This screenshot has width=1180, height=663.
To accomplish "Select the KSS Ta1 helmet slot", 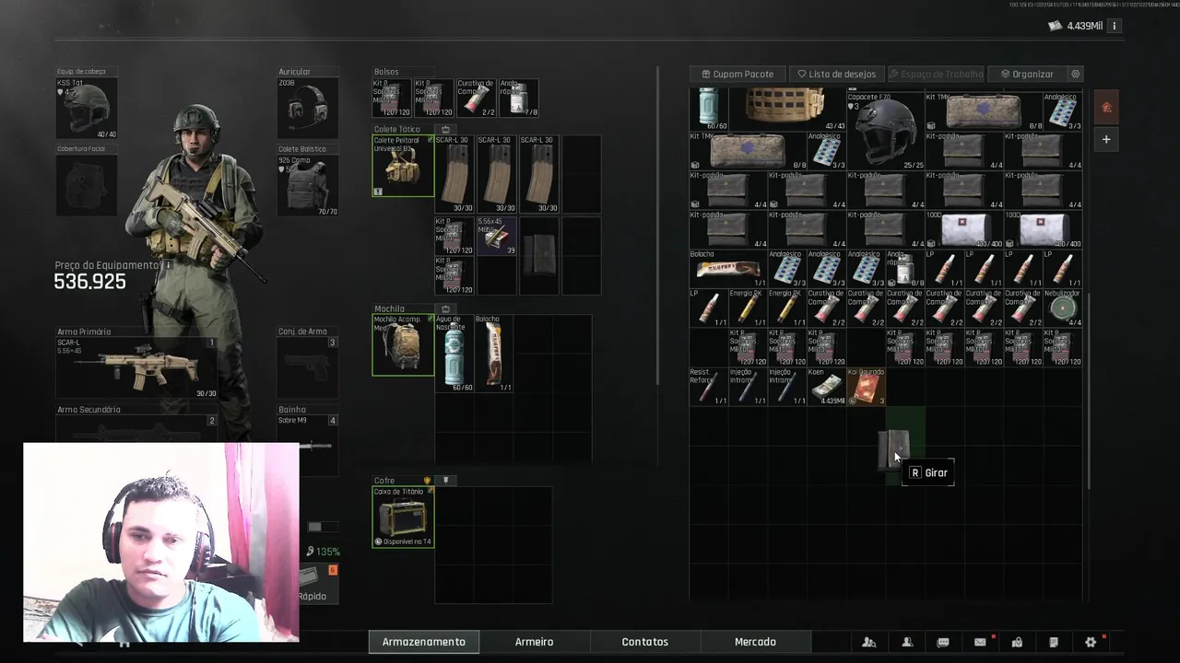I will tap(87, 109).
